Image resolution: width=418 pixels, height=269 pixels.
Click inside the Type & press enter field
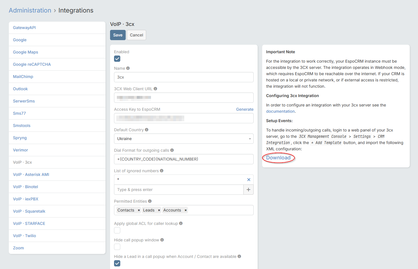click(159, 190)
